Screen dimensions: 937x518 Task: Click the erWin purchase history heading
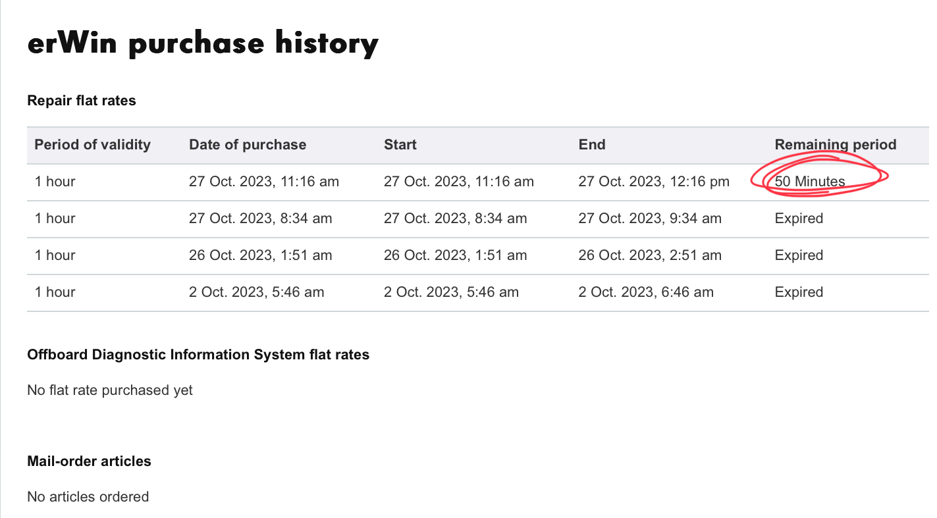pyautogui.click(x=203, y=43)
